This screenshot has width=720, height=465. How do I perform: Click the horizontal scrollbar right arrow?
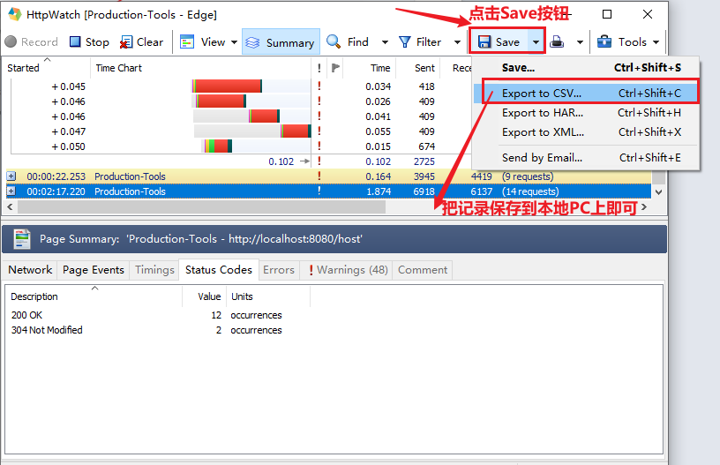point(644,207)
